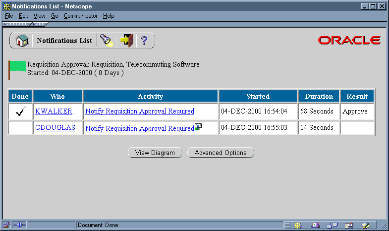Open the CDOUGLAS user link
The image size is (389, 231).
pos(55,128)
